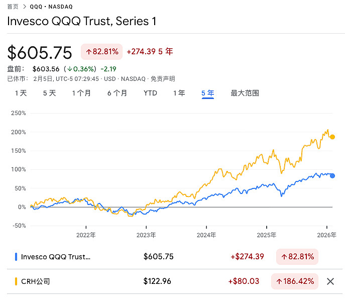Click the yellow CRH legend color marker
Viewport: 345px width, 302px height.
tap(16, 281)
